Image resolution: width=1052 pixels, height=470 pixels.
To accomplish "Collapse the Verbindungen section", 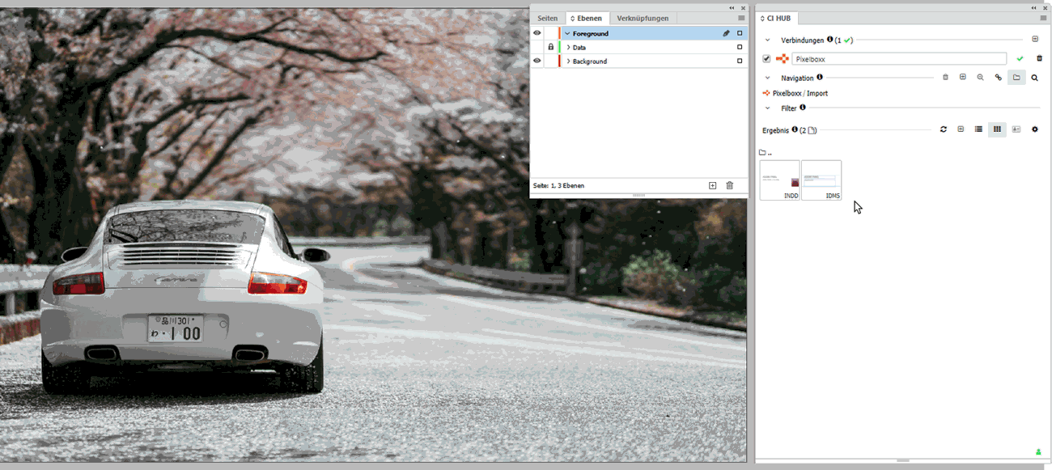I will click(x=767, y=40).
